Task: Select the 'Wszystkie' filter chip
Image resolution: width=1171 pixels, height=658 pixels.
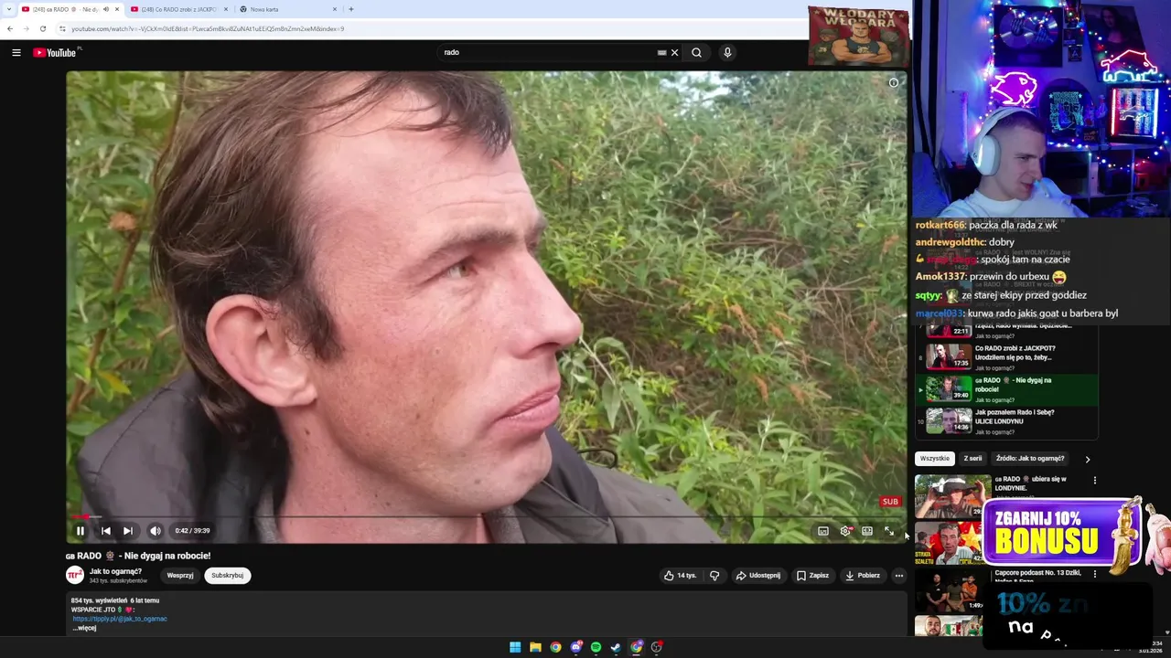Action: click(x=934, y=459)
